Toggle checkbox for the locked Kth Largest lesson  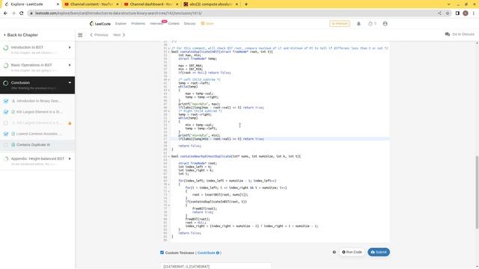tap(6, 123)
